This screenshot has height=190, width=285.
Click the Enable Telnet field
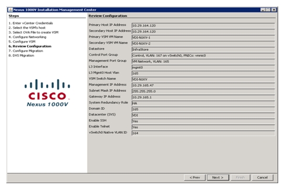(204, 127)
